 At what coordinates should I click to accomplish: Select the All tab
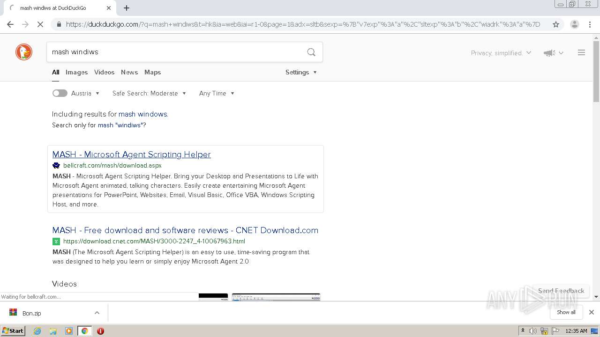pyautogui.click(x=56, y=72)
